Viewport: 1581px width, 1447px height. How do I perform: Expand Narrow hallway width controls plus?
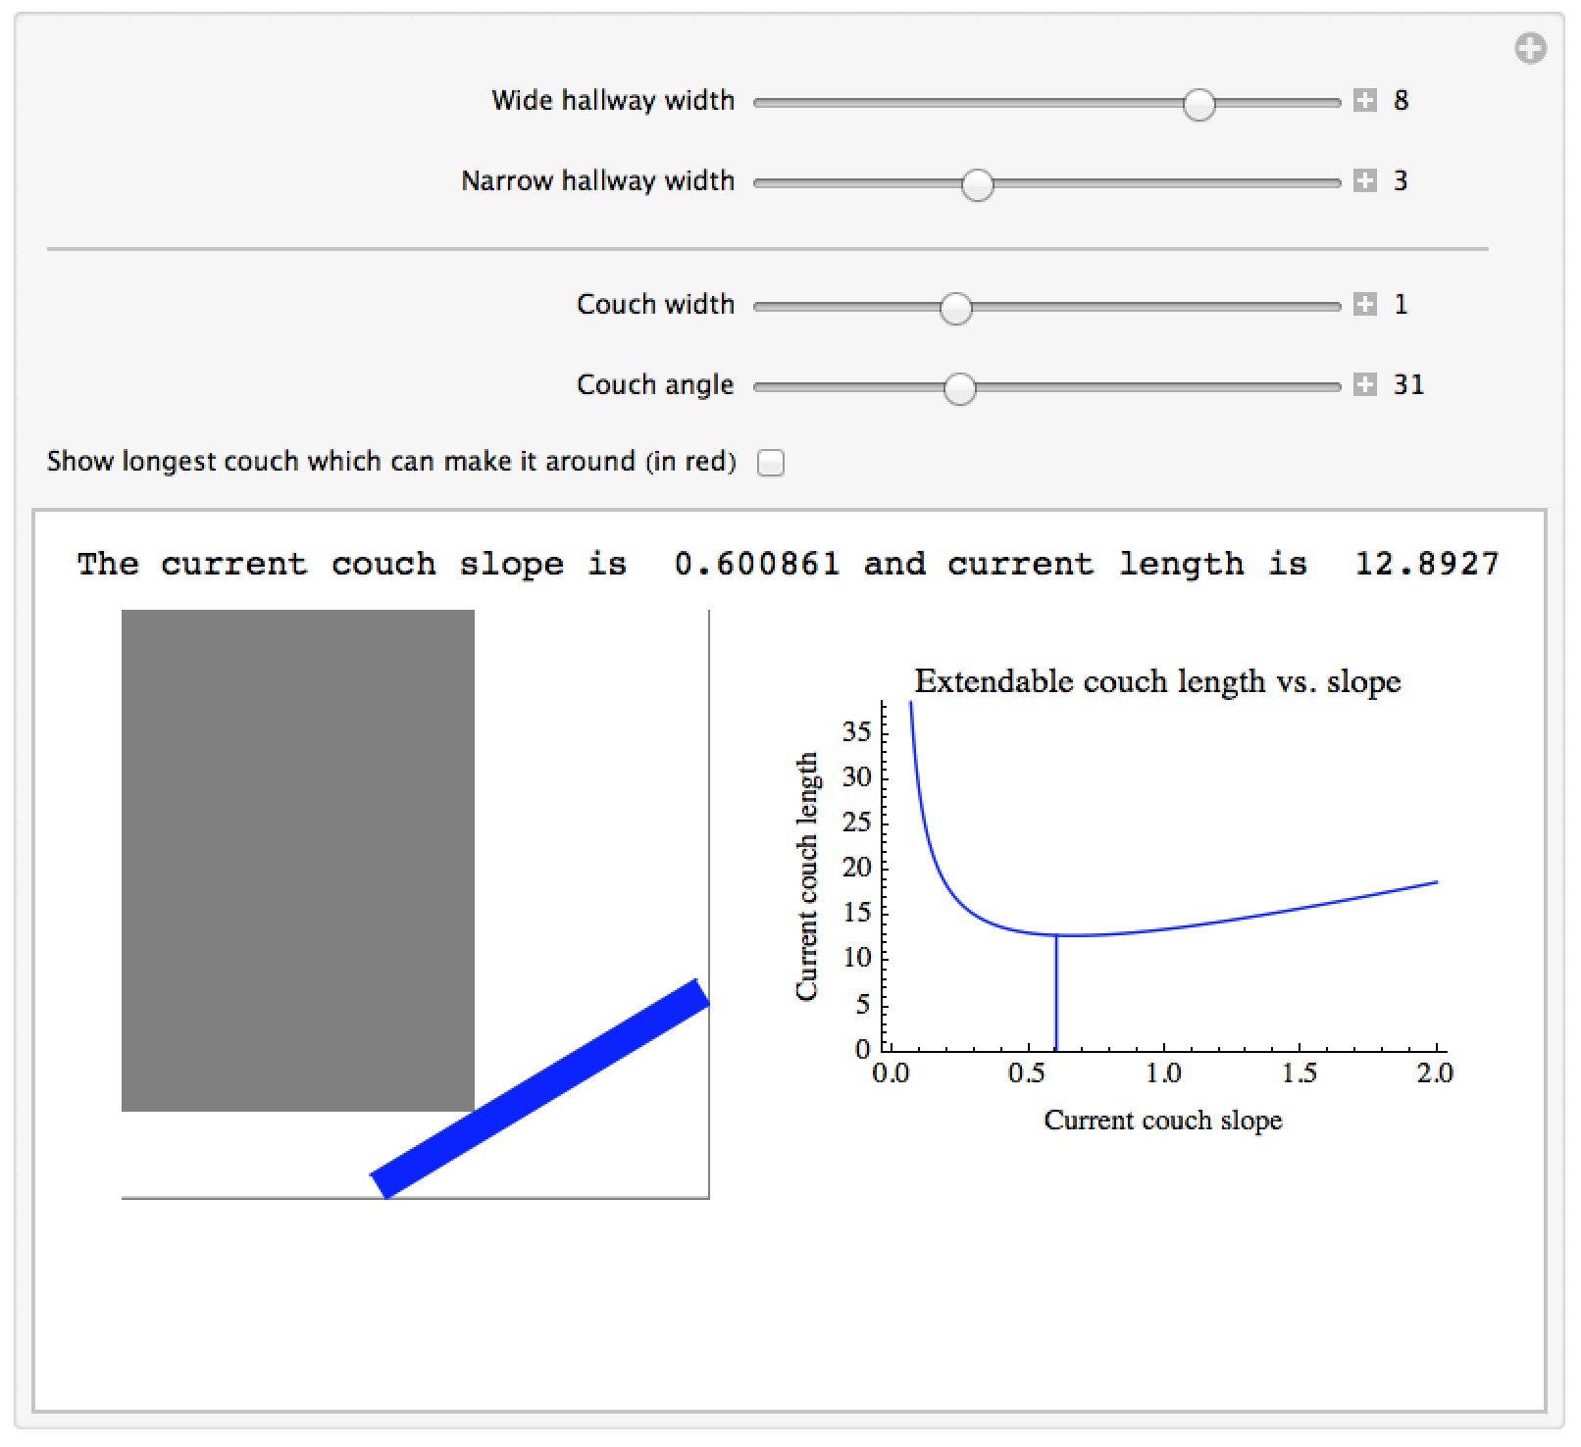tap(1364, 180)
